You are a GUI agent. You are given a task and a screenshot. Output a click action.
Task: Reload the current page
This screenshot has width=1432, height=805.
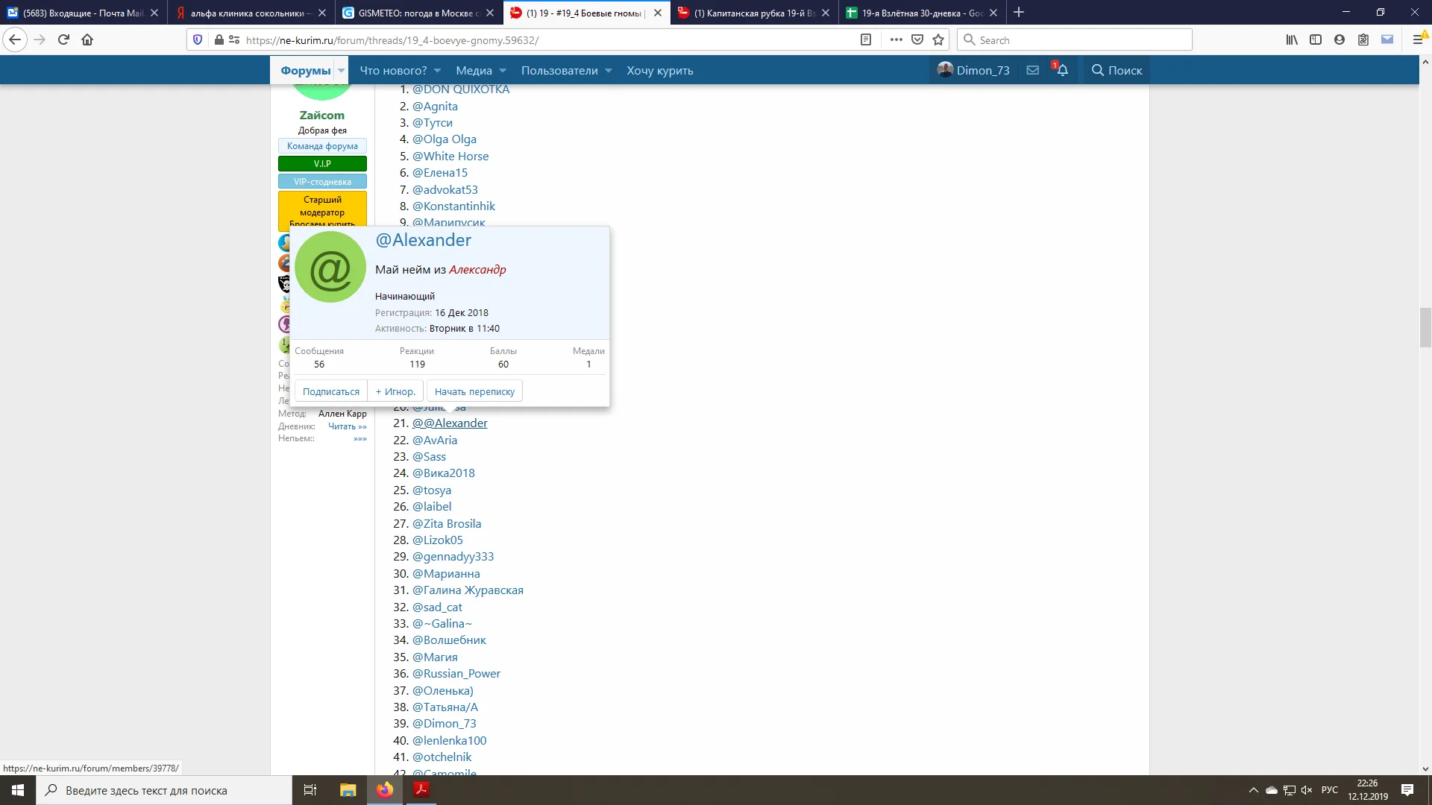coord(63,40)
